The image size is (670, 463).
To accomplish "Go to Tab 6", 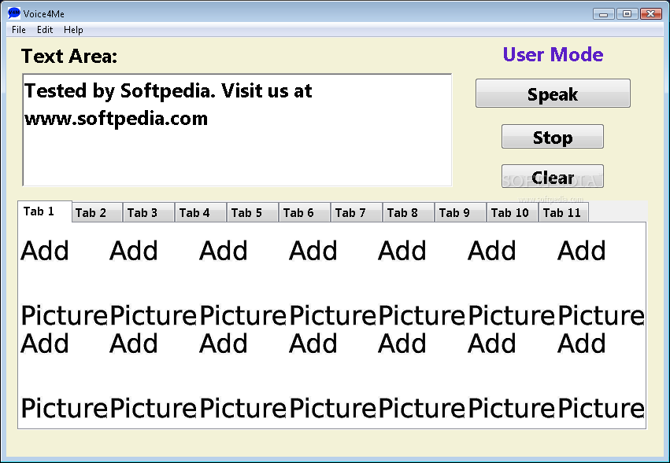I will [305, 212].
